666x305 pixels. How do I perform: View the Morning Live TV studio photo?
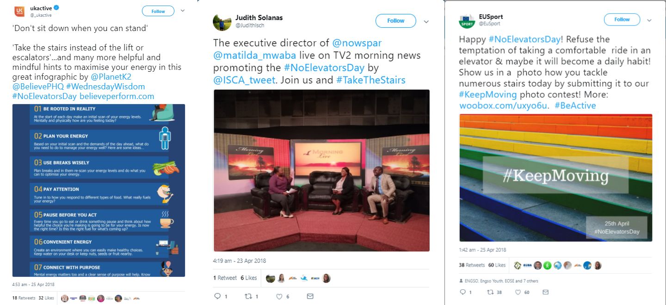pos(321,170)
